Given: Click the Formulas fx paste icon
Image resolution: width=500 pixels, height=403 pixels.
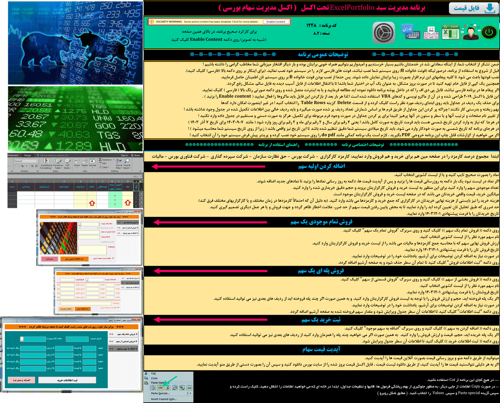Looking at the screenshot, I should 168,388.
